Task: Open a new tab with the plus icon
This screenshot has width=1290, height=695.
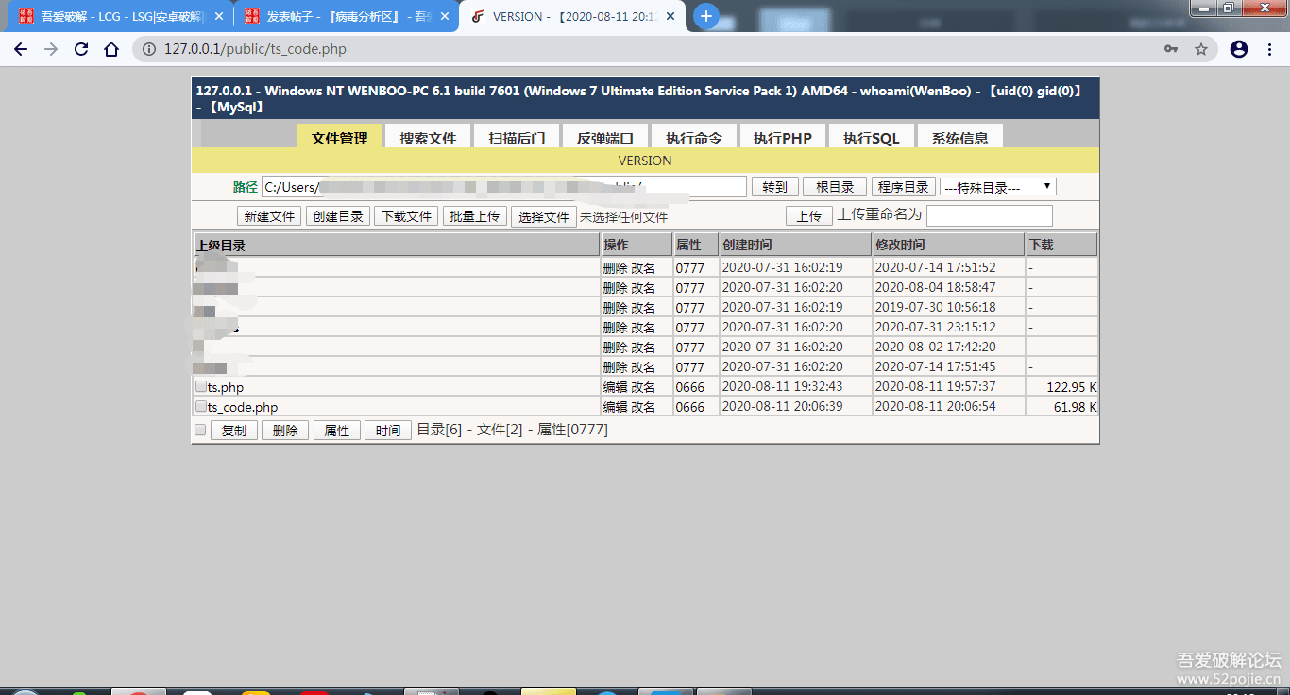Action: tap(706, 15)
